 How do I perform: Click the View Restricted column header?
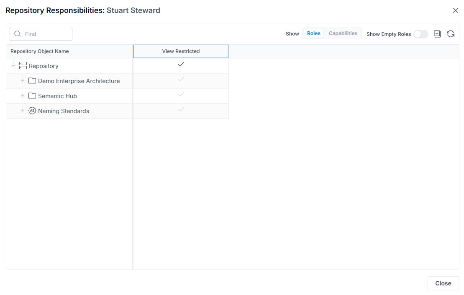181,51
